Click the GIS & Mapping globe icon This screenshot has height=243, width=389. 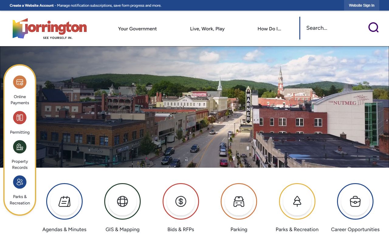tap(122, 201)
